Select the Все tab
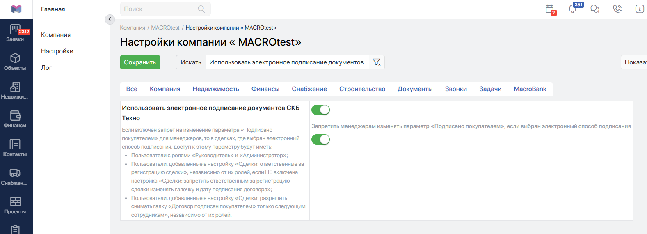The width and height of the screenshot is (647, 234). point(132,89)
